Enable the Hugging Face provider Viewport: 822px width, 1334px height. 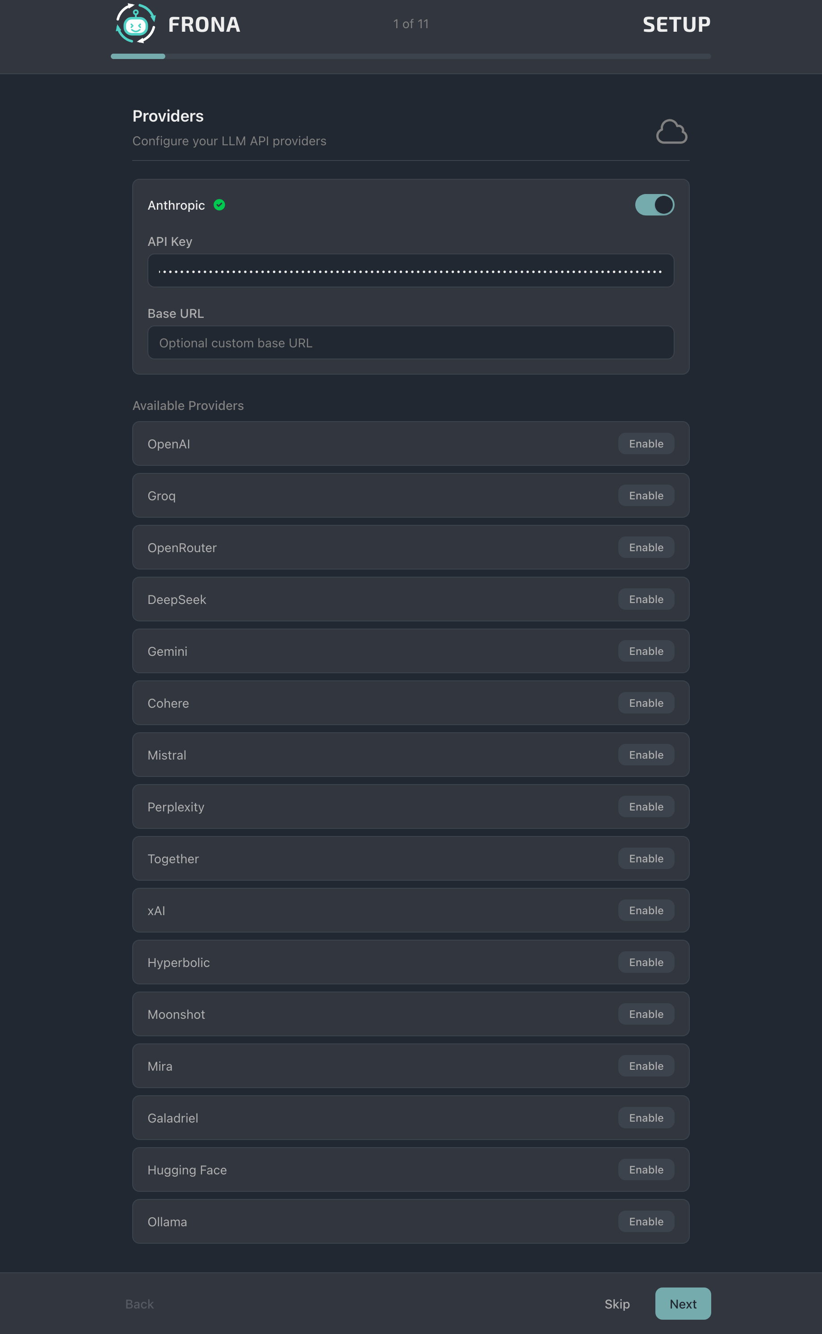coord(646,1169)
